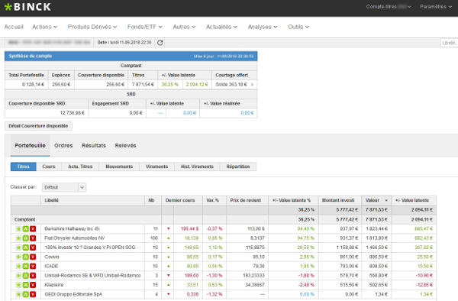This screenshot has width=458, height=301.
Task: Click green A buy icon for Klepierre
Action: coord(26,285)
